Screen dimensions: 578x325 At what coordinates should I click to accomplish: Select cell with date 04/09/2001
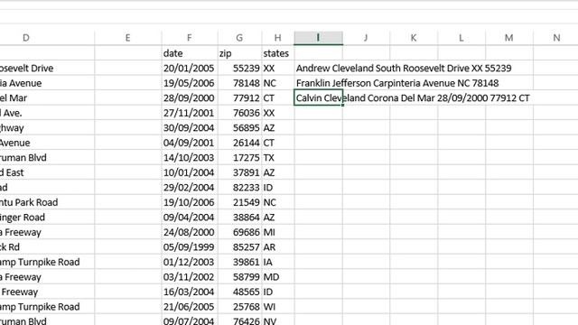pyautogui.click(x=190, y=143)
